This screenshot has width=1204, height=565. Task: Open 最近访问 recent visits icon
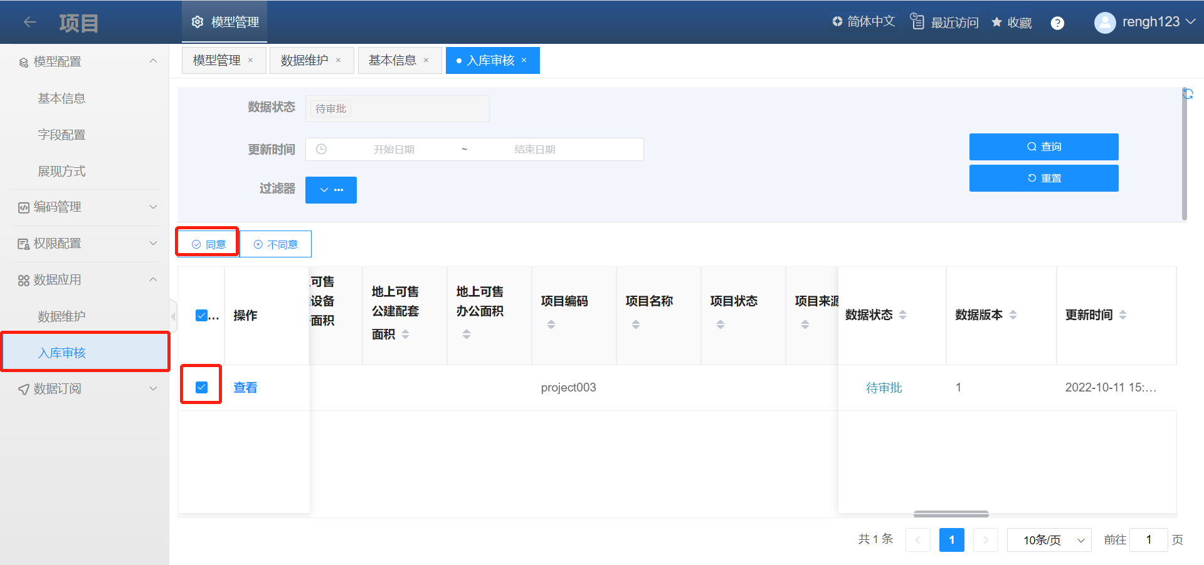pyautogui.click(x=917, y=22)
